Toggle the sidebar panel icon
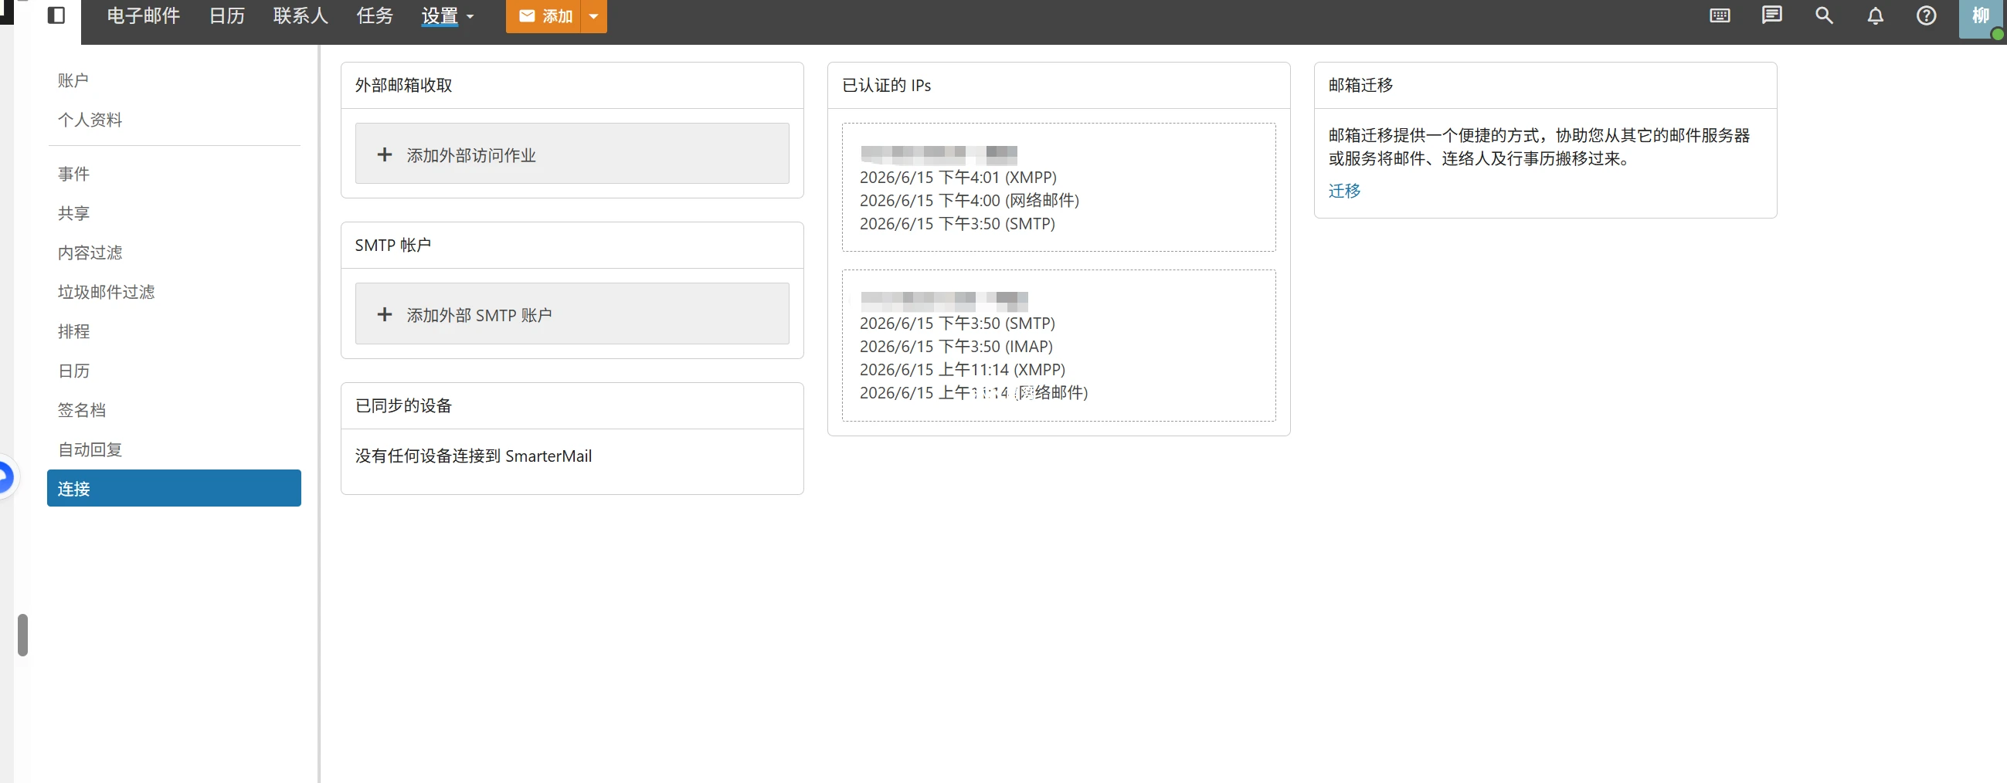2007x783 pixels. [x=56, y=15]
